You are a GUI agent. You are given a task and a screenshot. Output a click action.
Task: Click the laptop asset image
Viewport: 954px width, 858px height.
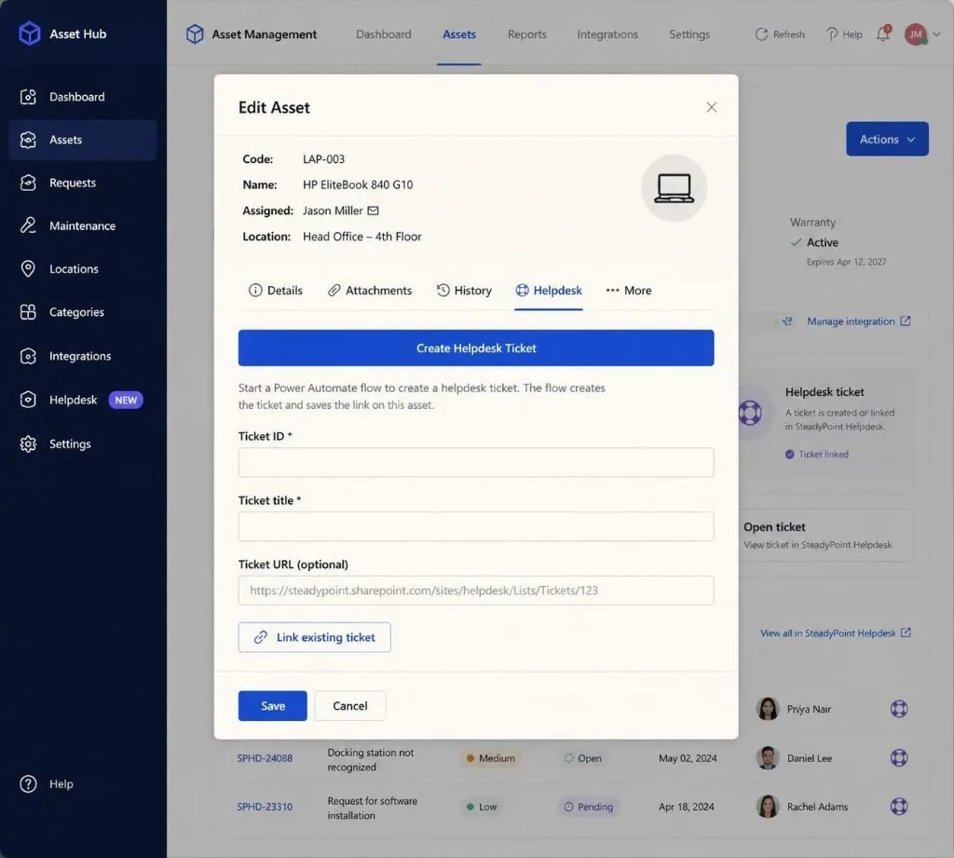coord(675,188)
